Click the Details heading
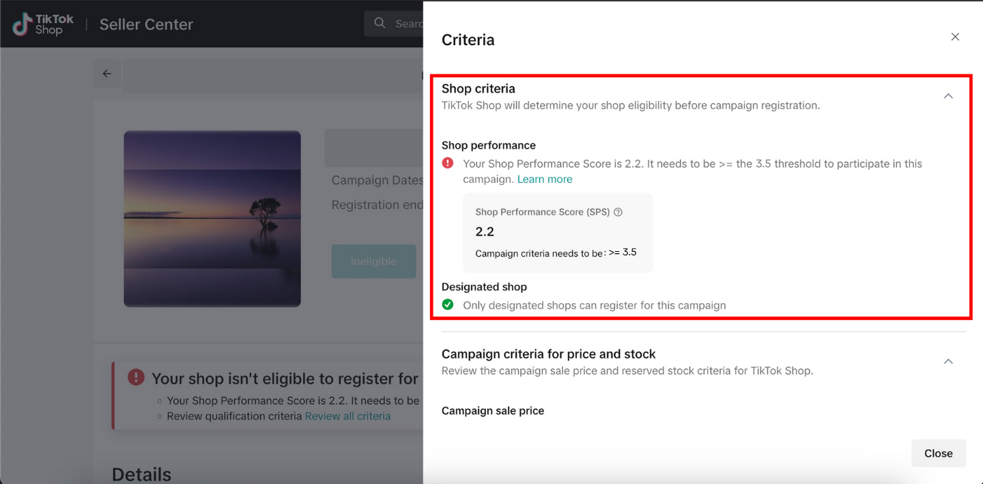This screenshot has height=484, width=983. (141, 474)
